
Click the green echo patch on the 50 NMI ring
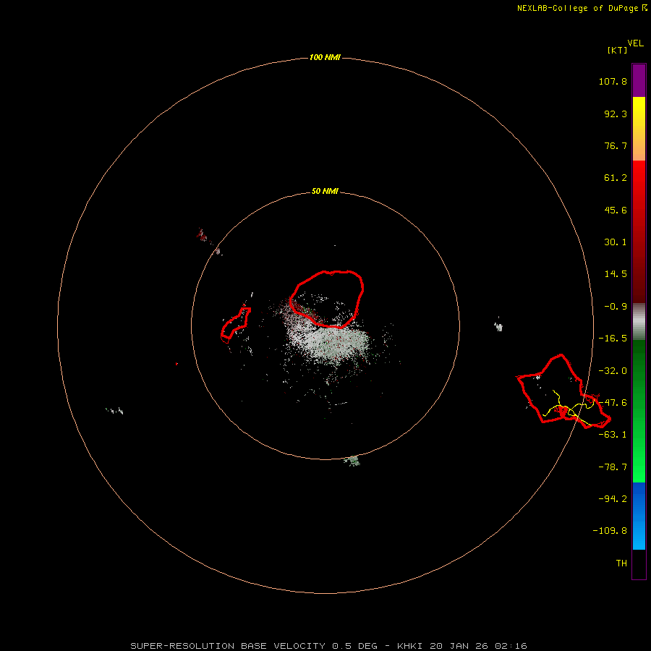point(353,461)
